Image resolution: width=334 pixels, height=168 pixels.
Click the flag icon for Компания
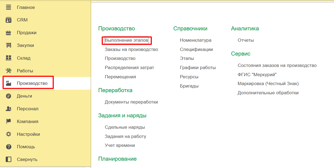tap(9, 121)
